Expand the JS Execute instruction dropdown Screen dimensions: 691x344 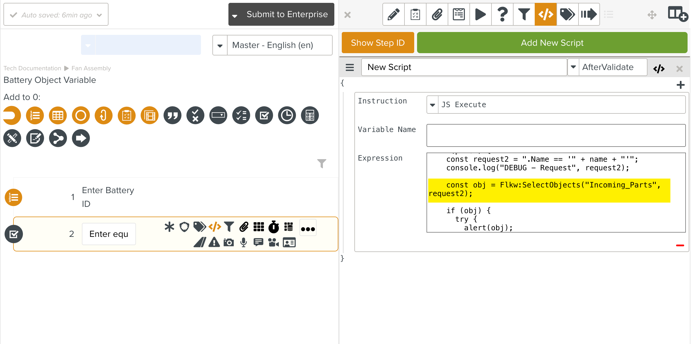(x=433, y=105)
